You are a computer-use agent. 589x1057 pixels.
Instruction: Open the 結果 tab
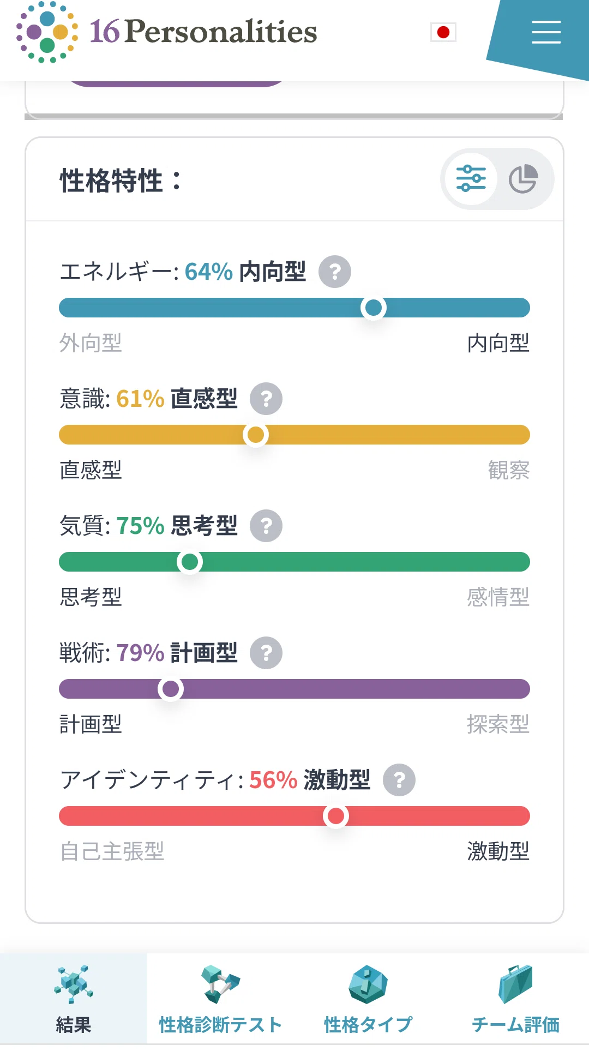click(x=74, y=999)
